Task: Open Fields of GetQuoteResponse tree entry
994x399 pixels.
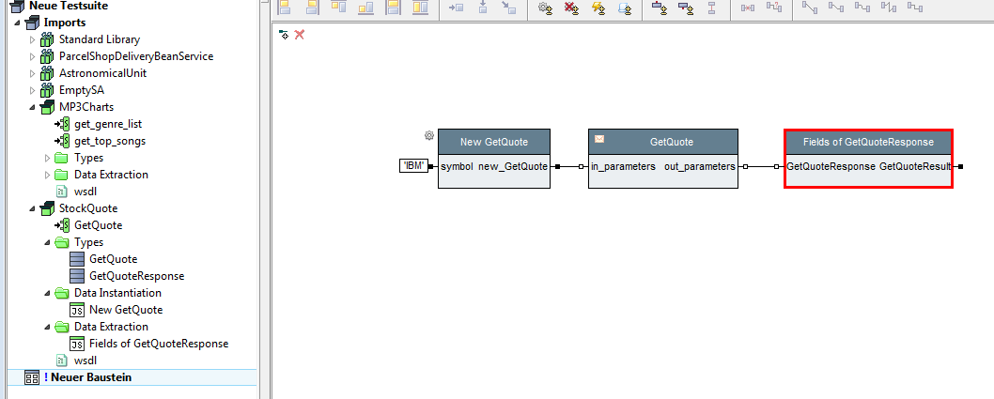Action: (158, 344)
